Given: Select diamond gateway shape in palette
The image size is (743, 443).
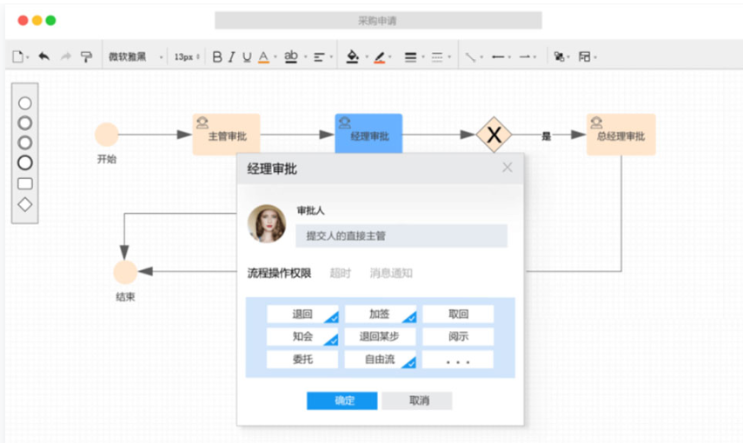Looking at the screenshot, I should tap(25, 205).
